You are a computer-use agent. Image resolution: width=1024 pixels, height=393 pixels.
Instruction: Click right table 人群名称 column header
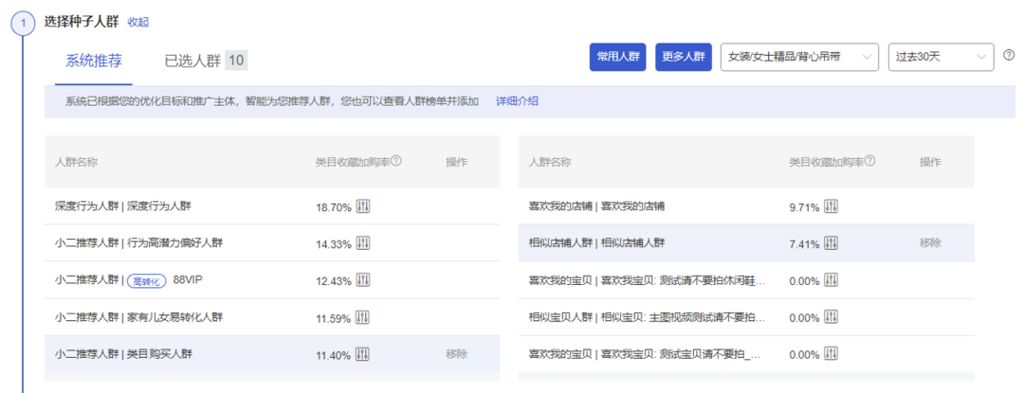(550, 162)
